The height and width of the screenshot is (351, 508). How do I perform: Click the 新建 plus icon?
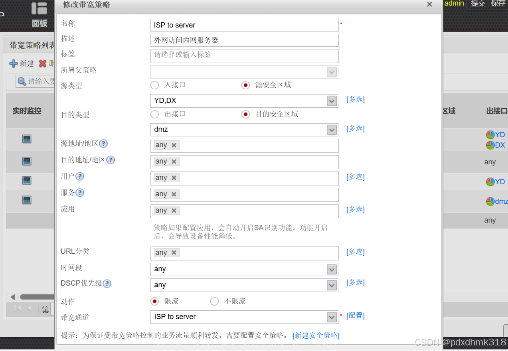coord(14,63)
